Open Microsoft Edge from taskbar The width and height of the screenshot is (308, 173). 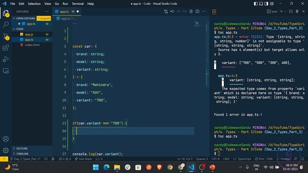pyautogui.click(x=106, y=167)
